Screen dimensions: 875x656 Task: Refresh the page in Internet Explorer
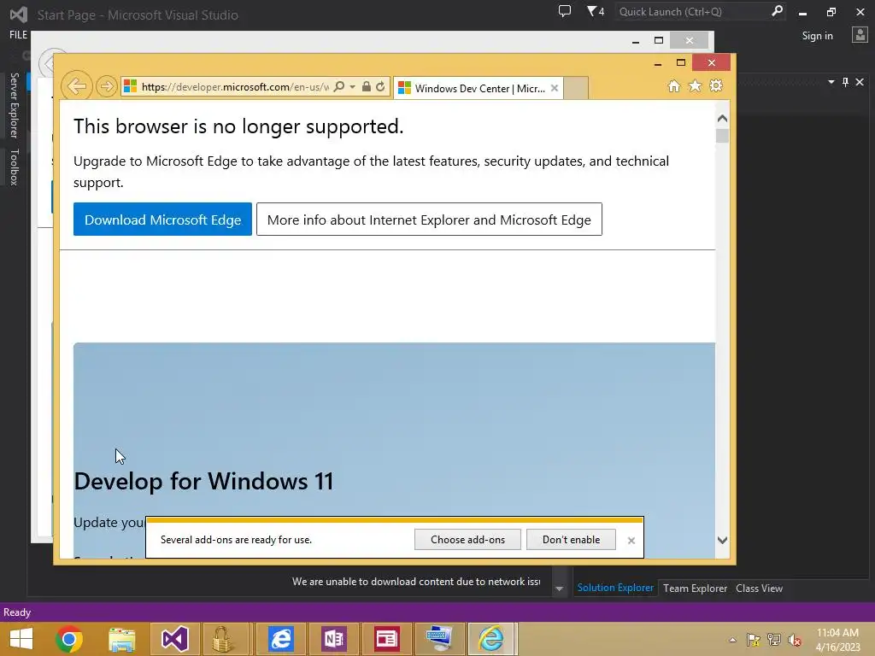pyautogui.click(x=380, y=86)
